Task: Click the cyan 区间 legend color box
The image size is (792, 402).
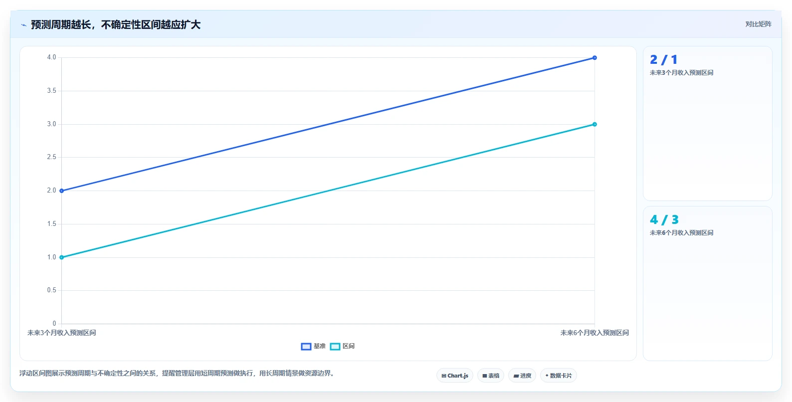Action: (x=335, y=346)
